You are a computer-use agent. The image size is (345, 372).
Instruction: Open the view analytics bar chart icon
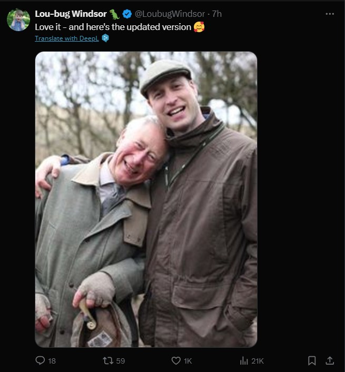(244, 360)
